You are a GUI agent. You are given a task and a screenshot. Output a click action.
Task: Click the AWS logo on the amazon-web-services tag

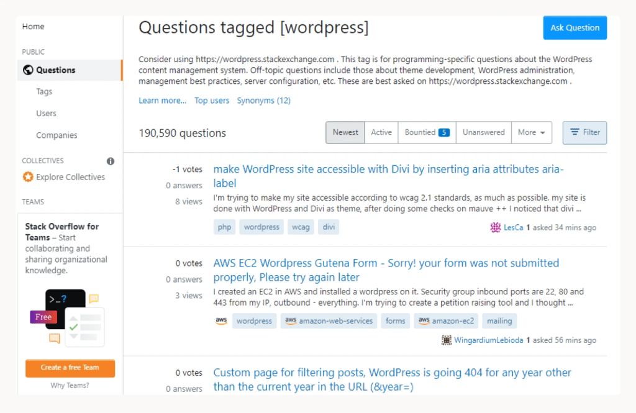[x=291, y=320]
